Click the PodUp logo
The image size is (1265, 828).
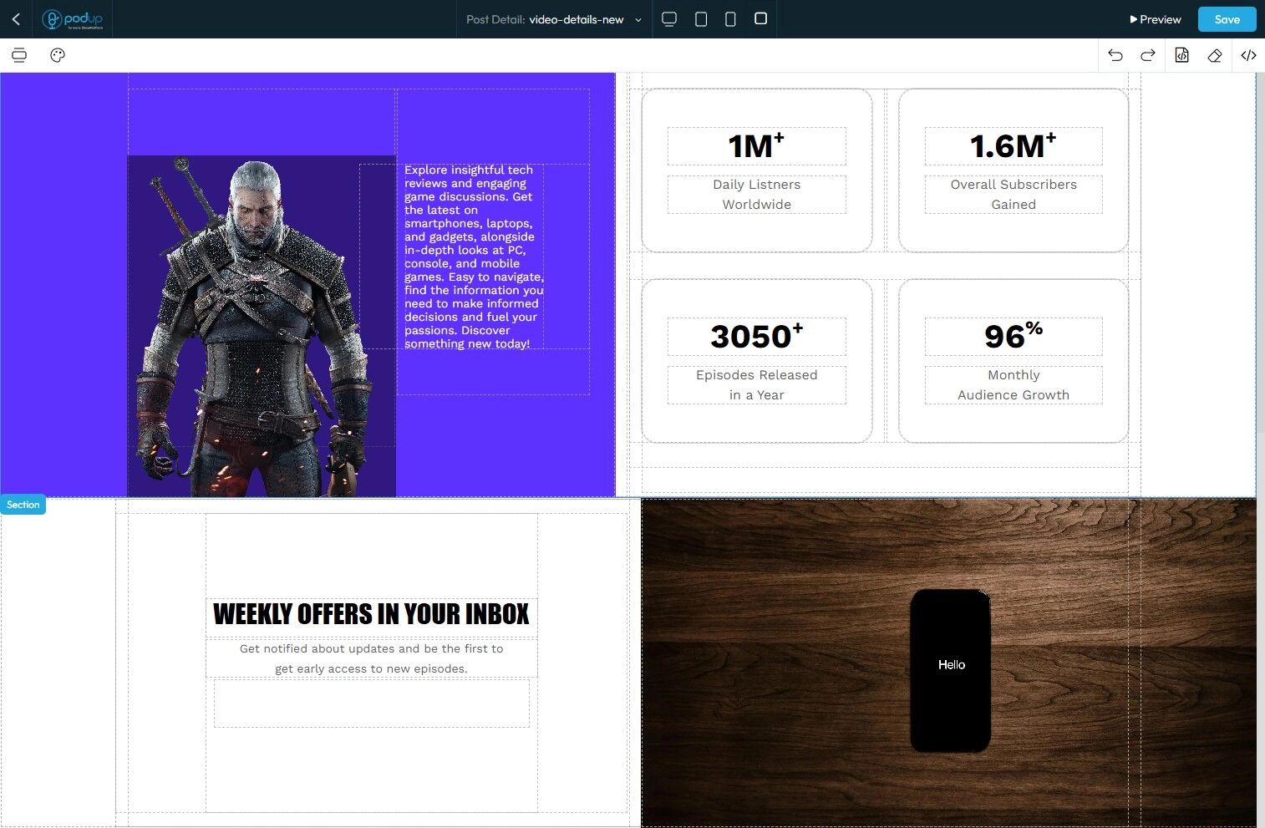[x=73, y=19]
